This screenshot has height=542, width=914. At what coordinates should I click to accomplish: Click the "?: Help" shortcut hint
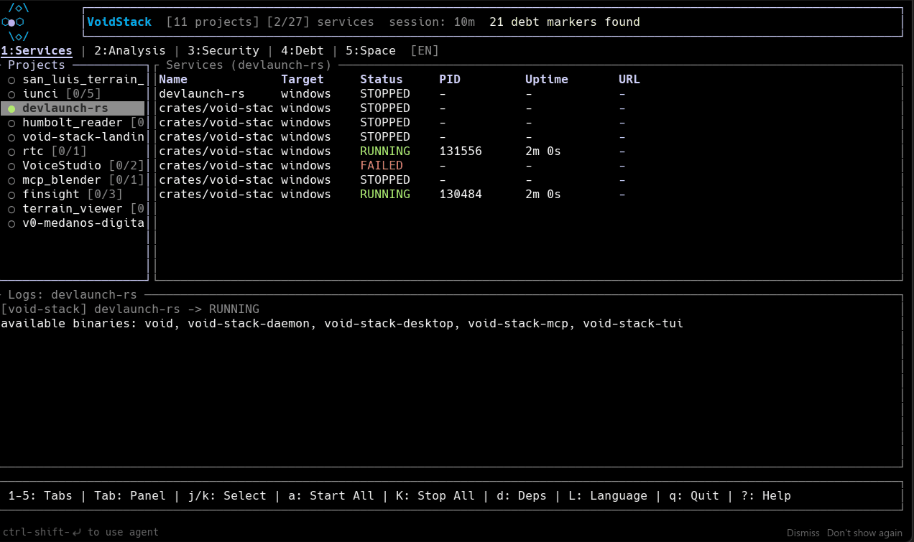coord(766,496)
